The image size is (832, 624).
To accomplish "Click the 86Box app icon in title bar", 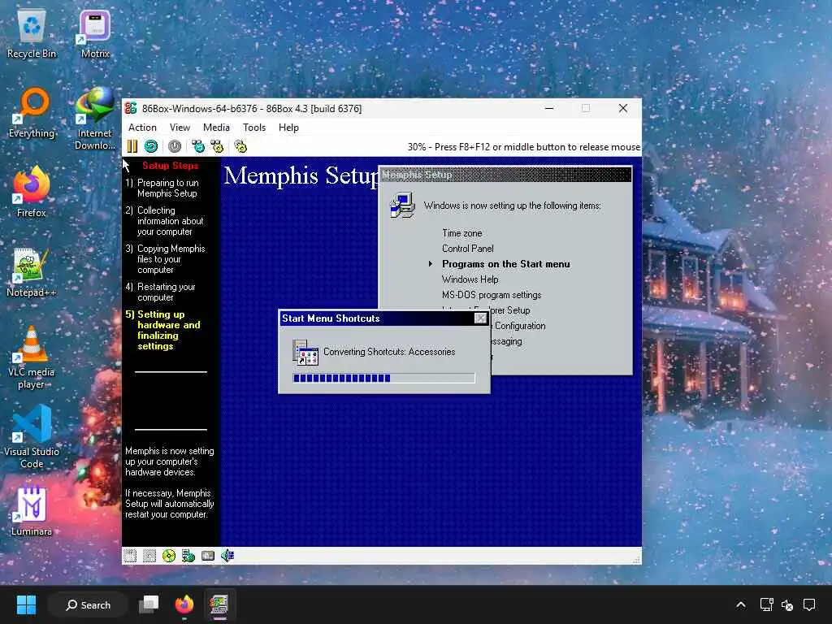I will (x=131, y=108).
